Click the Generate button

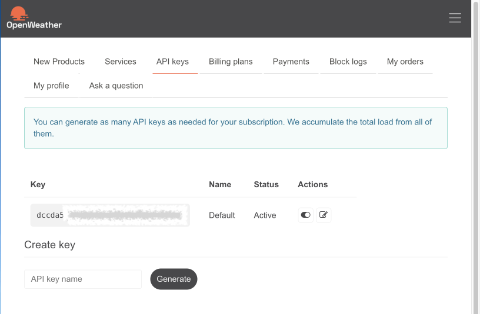coord(174,279)
